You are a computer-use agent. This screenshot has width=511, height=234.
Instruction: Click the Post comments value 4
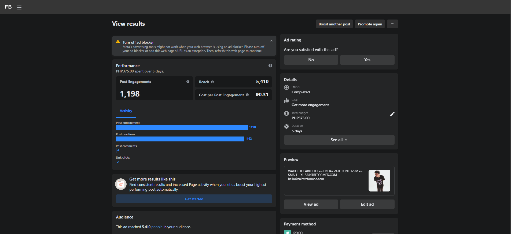[x=118, y=150]
